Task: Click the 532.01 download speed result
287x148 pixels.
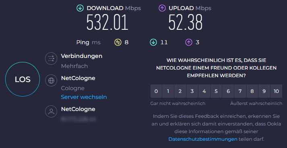Action: pos(107,22)
